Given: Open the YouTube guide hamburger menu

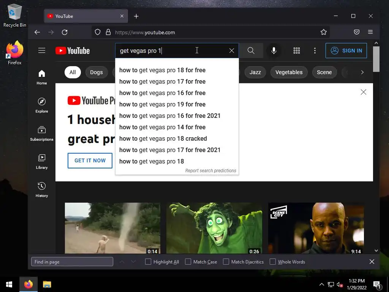Looking at the screenshot, I should [x=42, y=51].
